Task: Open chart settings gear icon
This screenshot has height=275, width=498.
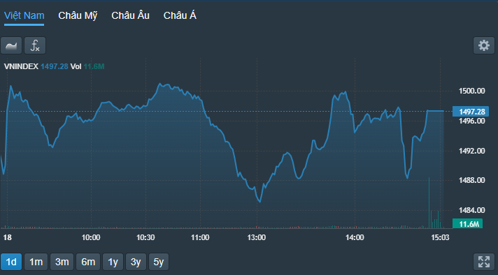Action: coord(484,45)
